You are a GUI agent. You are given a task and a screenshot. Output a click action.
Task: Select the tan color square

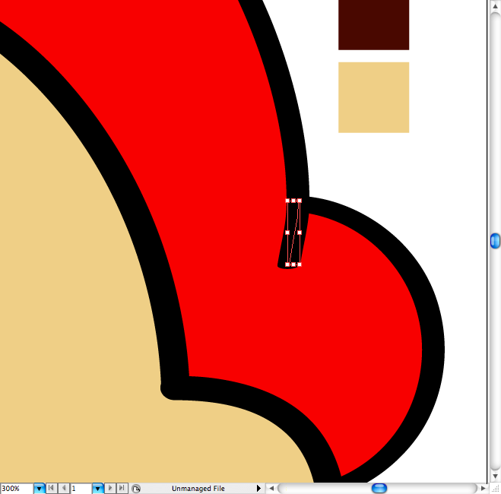point(374,97)
